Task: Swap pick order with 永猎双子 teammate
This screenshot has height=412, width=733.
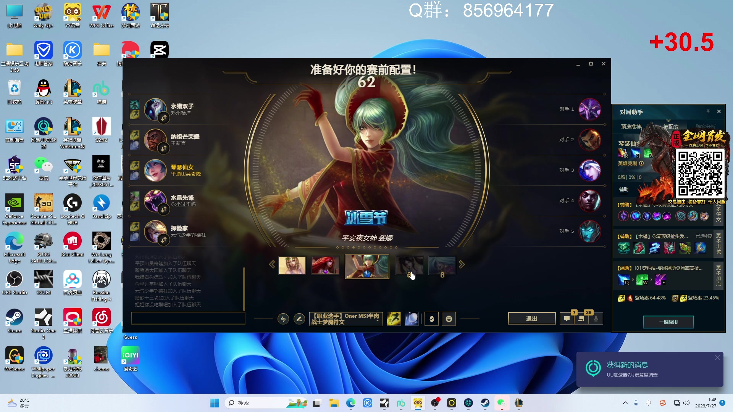Action: [164, 118]
